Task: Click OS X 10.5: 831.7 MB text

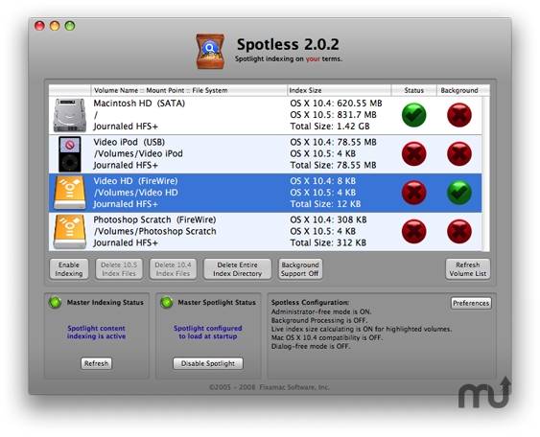Action: [x=334, y=115]
